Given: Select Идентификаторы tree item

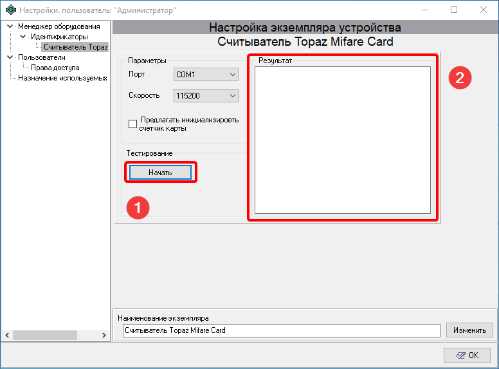Looking at the screenshot, I should 59,37.
